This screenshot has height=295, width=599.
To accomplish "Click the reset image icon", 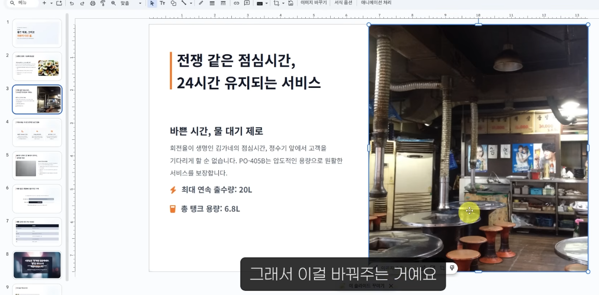I will 290,3.
